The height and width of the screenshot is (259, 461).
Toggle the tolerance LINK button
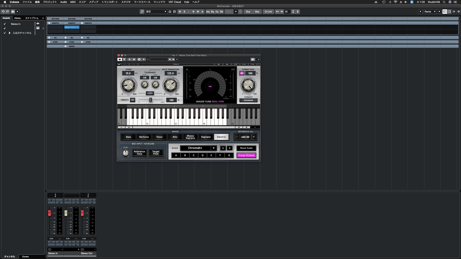(150, 93)
